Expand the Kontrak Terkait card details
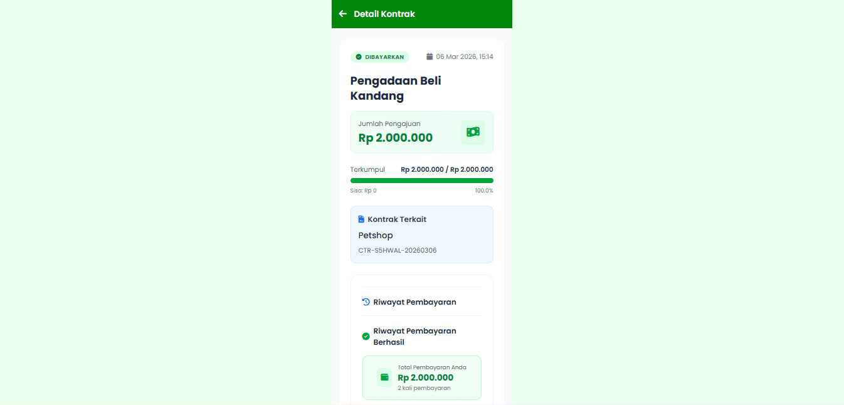This screenshot has height=405, width=844. tap(421, 234)
